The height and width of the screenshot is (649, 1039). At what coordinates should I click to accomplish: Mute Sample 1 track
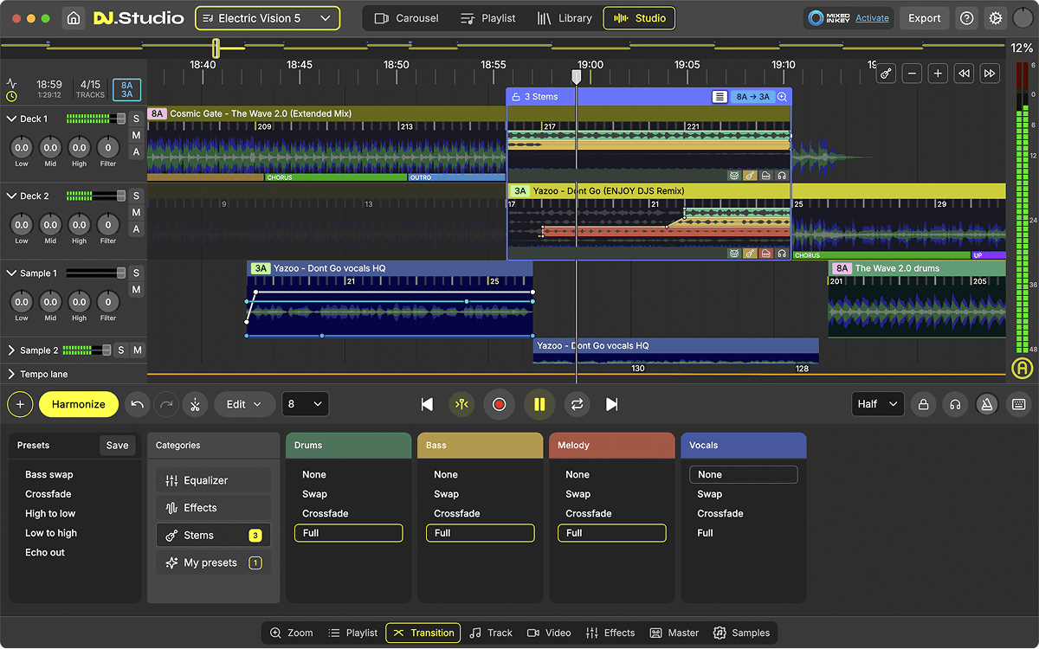[136, 290]
